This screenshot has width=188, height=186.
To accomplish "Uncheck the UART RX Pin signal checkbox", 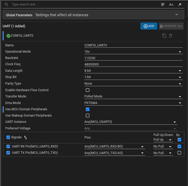I will click(x=8, y=146).
